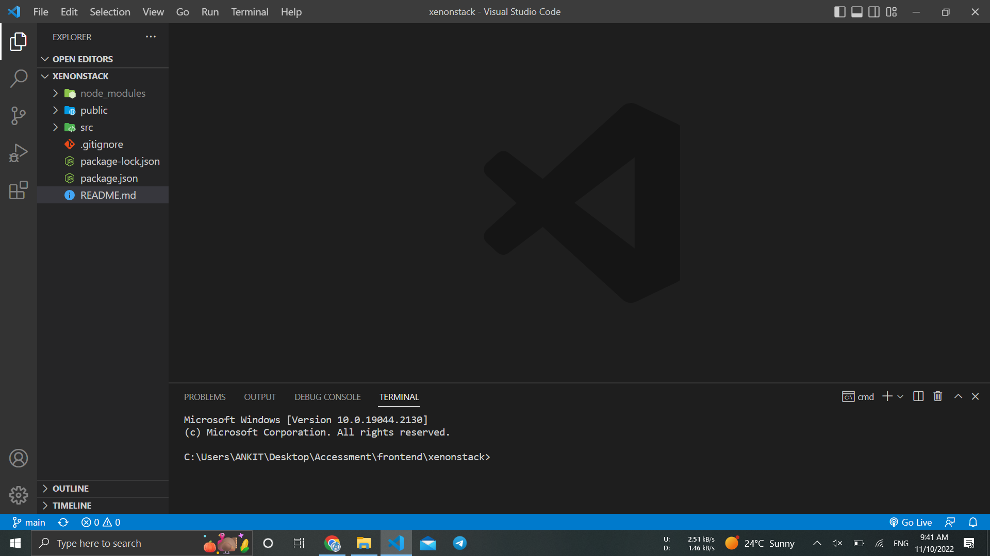
Task: Open the Extensions view
Action: (19, 190)
